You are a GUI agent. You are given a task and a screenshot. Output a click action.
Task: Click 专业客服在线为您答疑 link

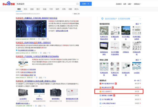coord(27,50)
